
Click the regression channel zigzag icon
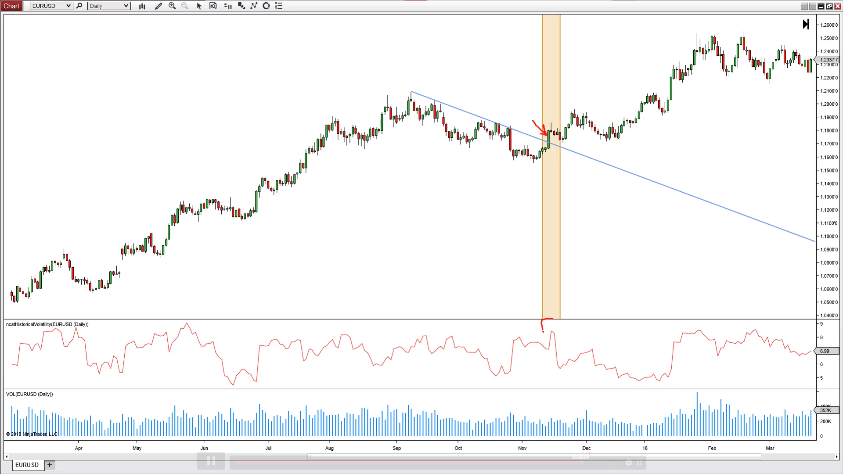point(254,6)
